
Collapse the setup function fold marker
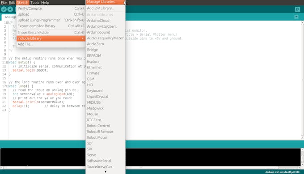click(x=7, y=63)
